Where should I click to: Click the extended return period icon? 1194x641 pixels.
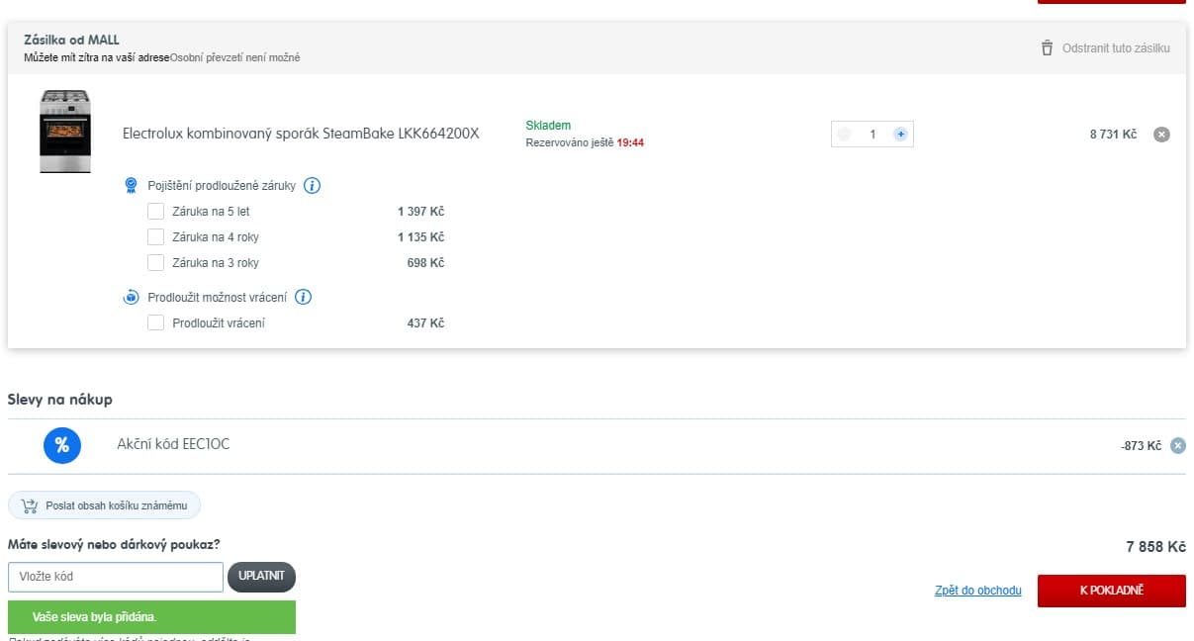131,297
